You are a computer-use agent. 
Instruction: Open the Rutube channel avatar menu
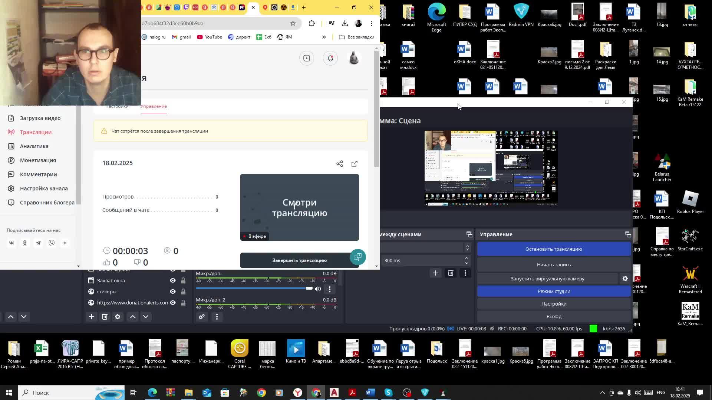[x=354, y=58]
